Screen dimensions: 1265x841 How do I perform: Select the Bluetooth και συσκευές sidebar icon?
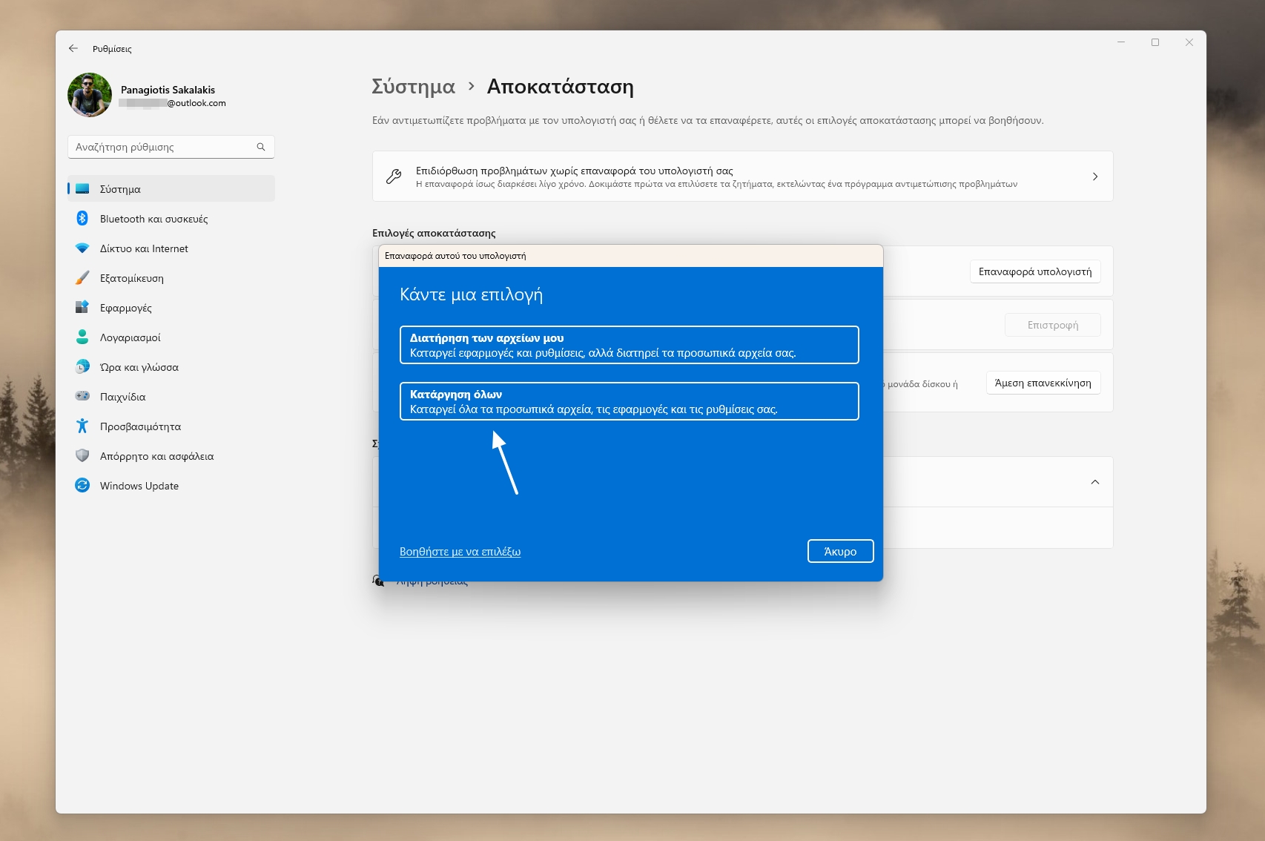[84, 219]
